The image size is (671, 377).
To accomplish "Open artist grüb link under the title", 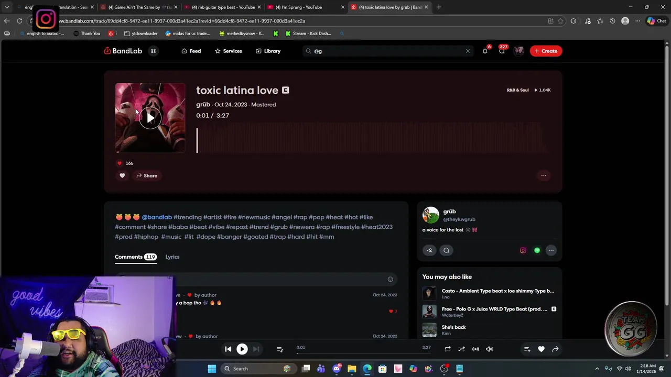I will coord(203,104).
